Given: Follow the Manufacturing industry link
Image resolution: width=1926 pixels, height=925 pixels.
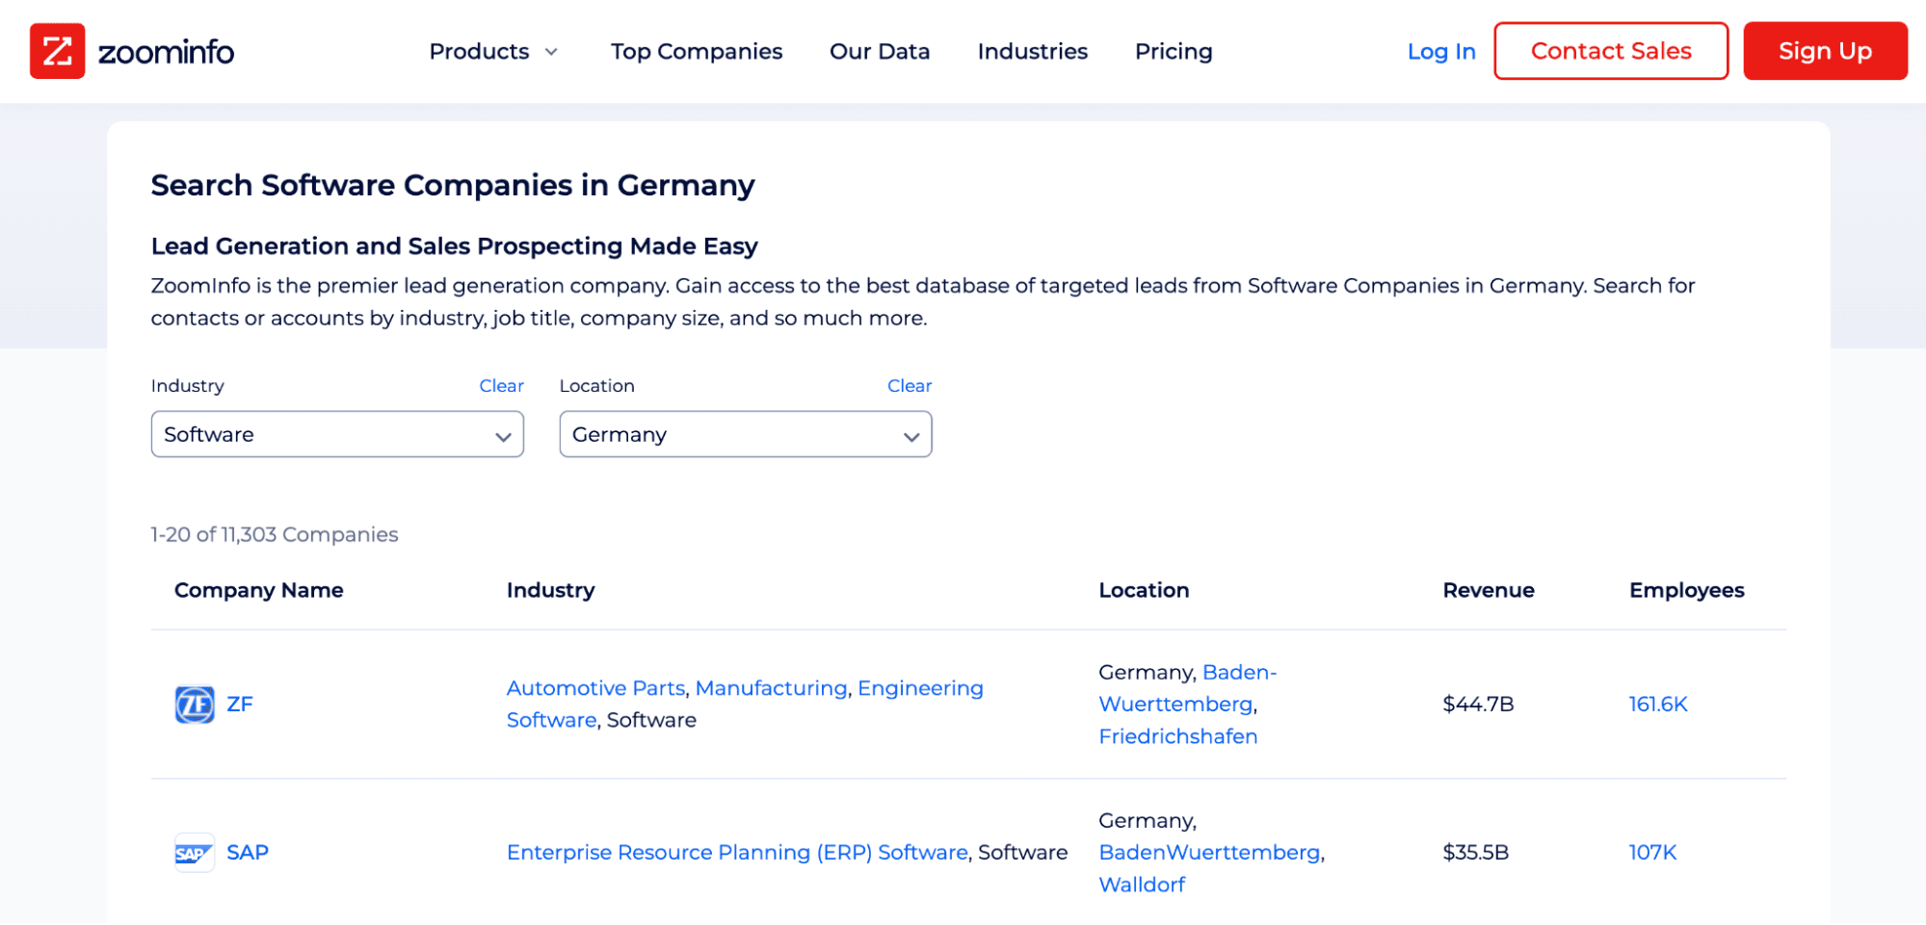Looking at the screenshot, I should [x=771, y=688].
